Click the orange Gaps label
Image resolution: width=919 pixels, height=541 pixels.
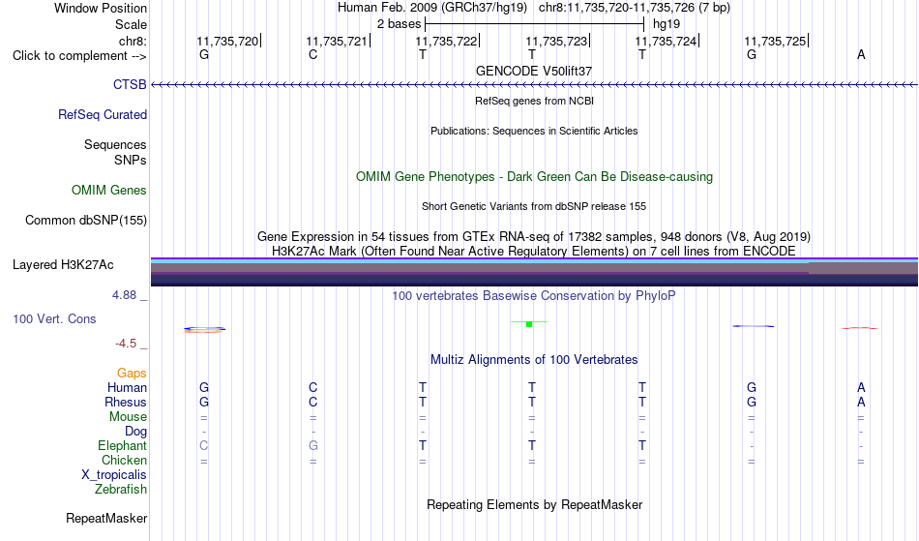coord(132,373)
